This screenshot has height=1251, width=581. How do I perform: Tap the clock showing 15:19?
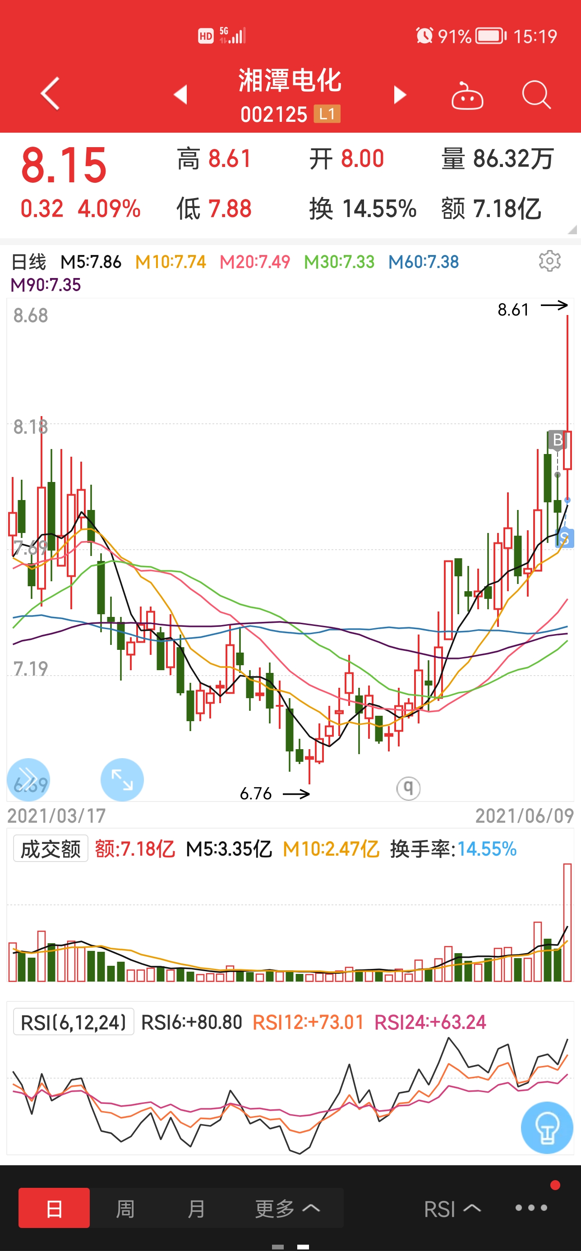click(x=535, y=37)
